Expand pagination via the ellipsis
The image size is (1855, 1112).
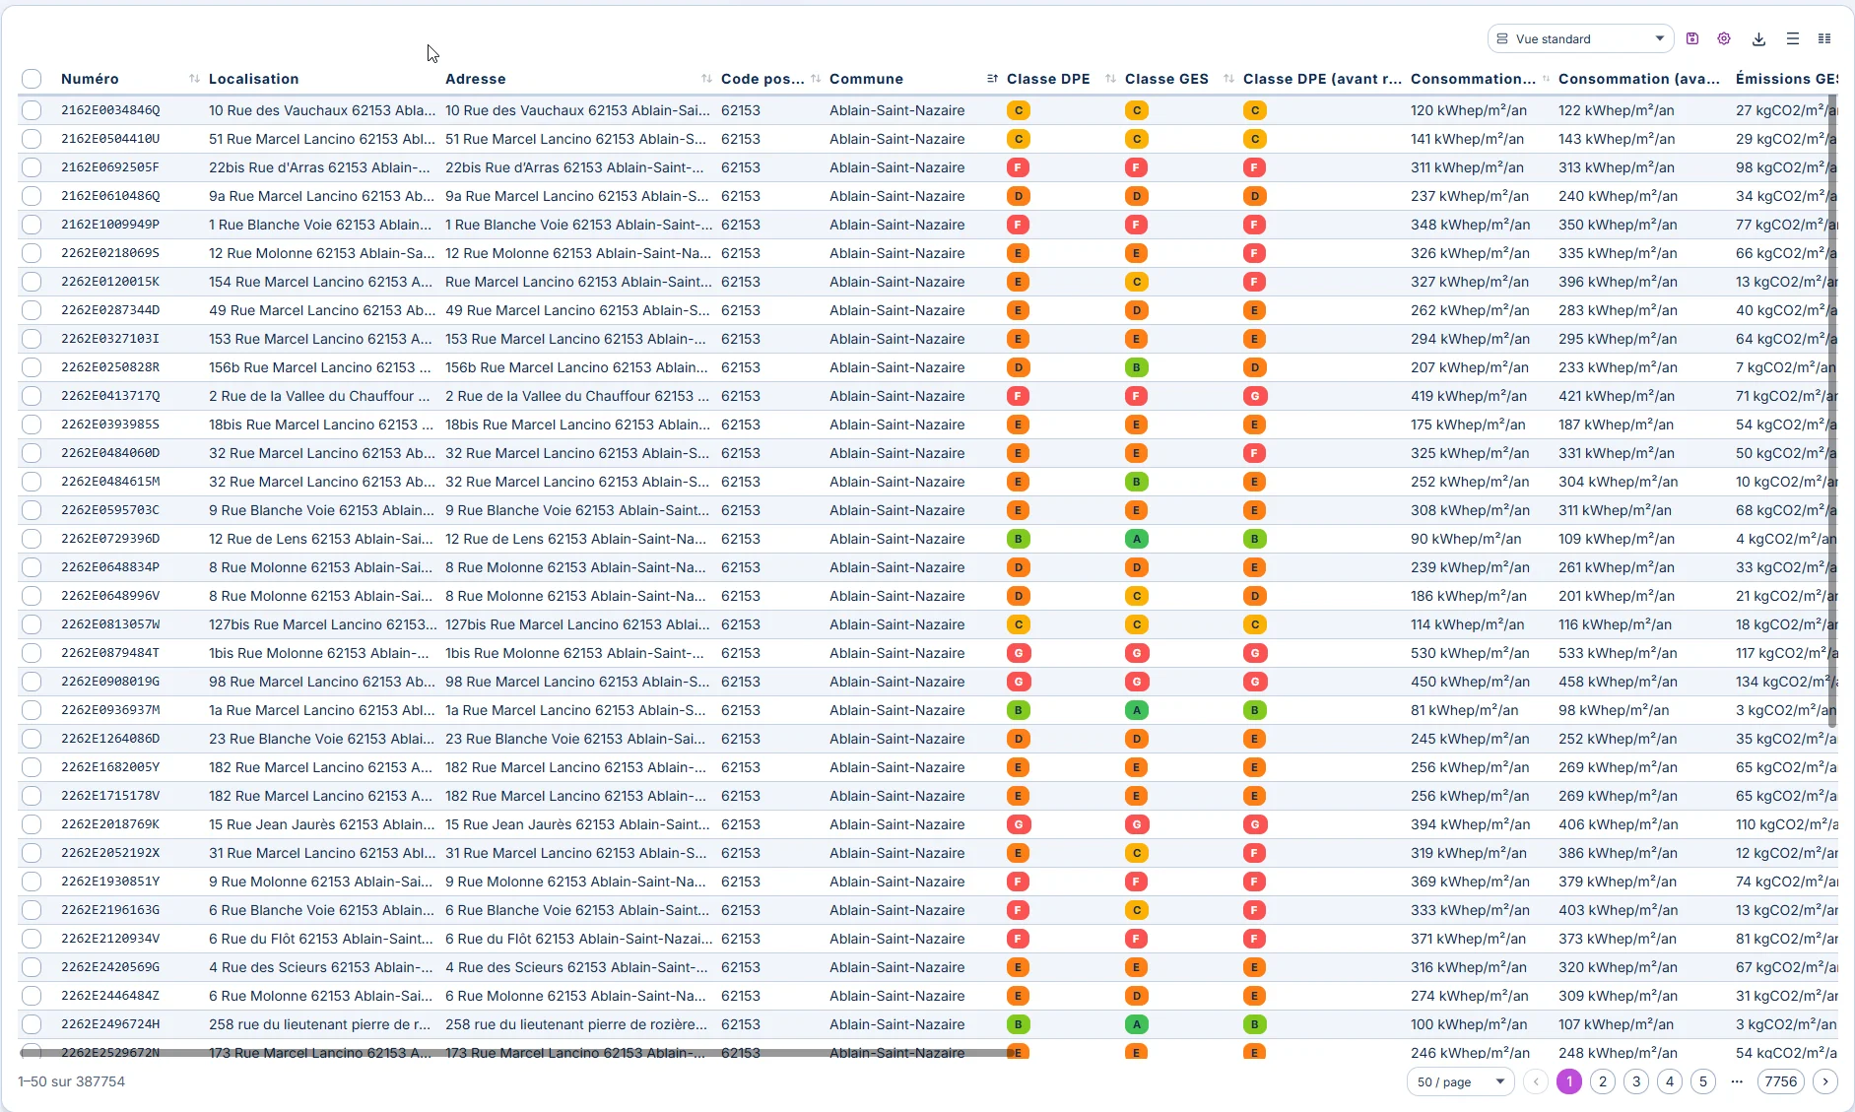click(1737, 1081)
